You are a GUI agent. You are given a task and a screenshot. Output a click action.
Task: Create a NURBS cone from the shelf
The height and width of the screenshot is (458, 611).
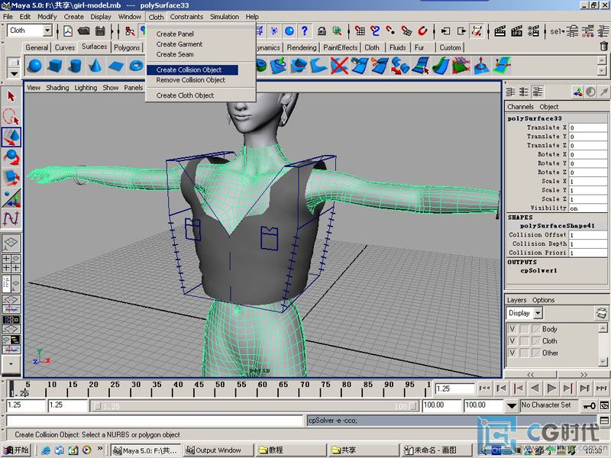tap(95, 66)
